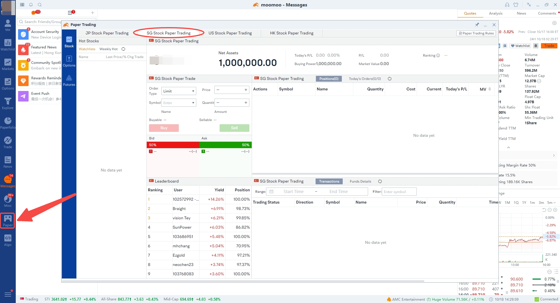Click the notification bell in the title bar

(x=31, y=5)
